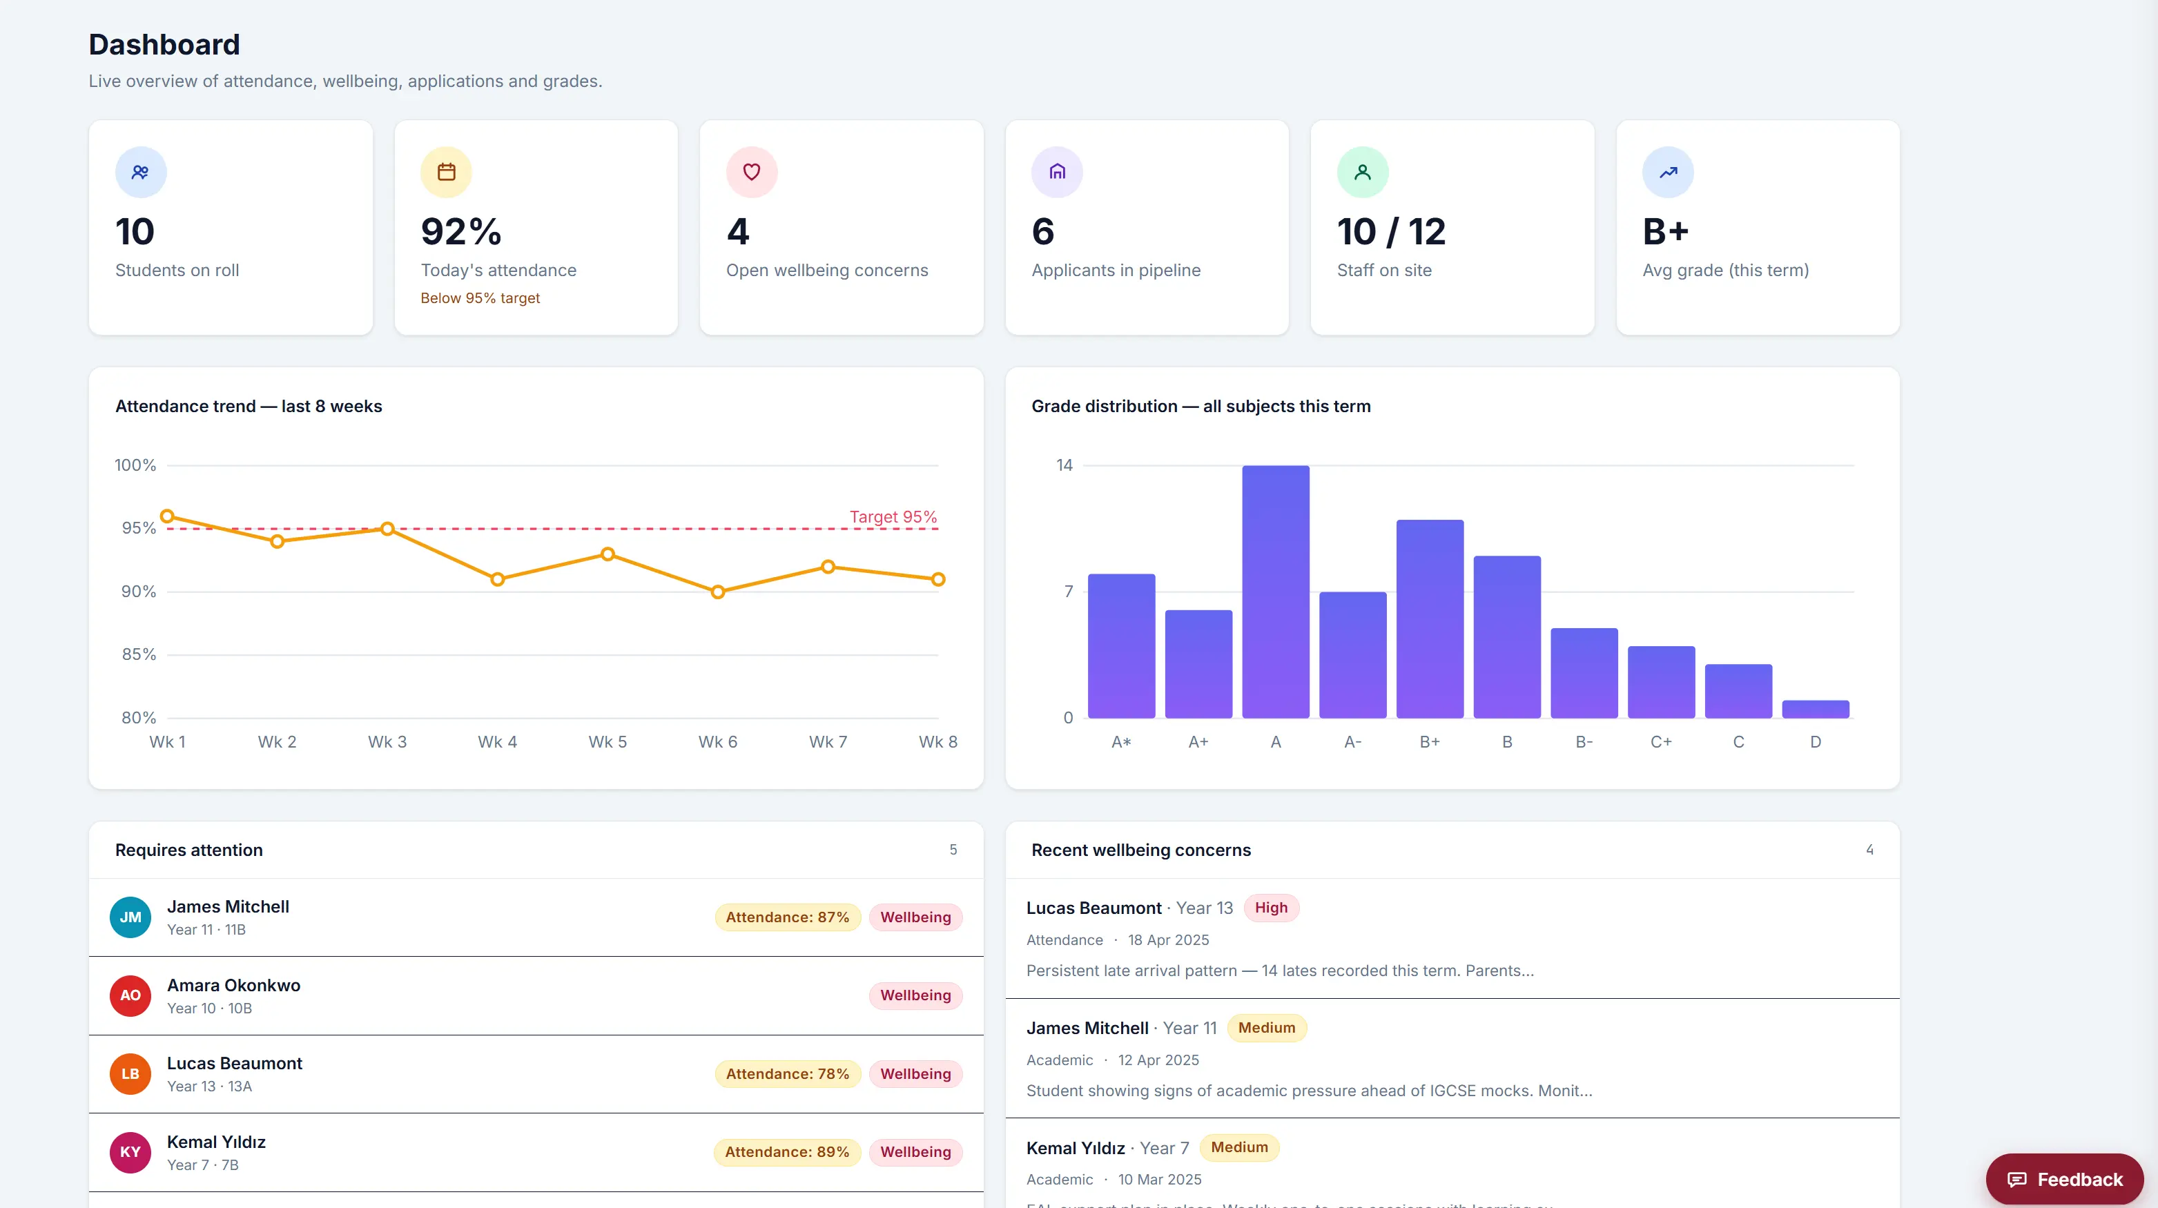Click the B+ average grade value
Image resolution: width=2158 pixels, height=1208 pixels.
click(x=1665, y=232)
